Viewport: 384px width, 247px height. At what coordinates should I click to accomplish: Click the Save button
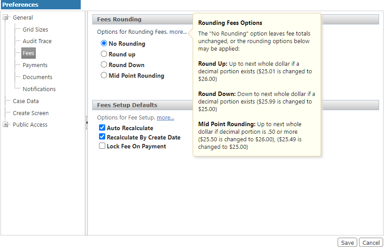(x=347, y=243)
